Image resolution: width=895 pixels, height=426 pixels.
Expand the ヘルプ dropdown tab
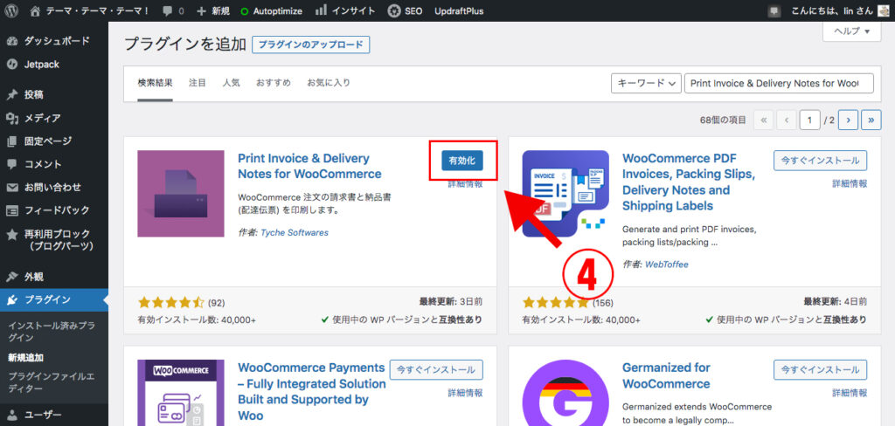(x=853, y=31)
